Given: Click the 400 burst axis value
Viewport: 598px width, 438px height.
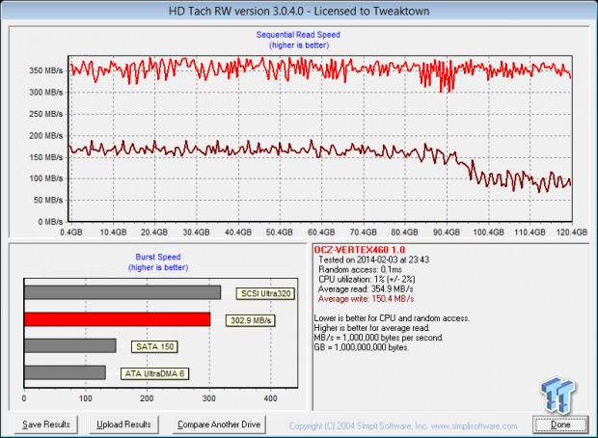Looking at the screenshot, I should tap(270, 398).
